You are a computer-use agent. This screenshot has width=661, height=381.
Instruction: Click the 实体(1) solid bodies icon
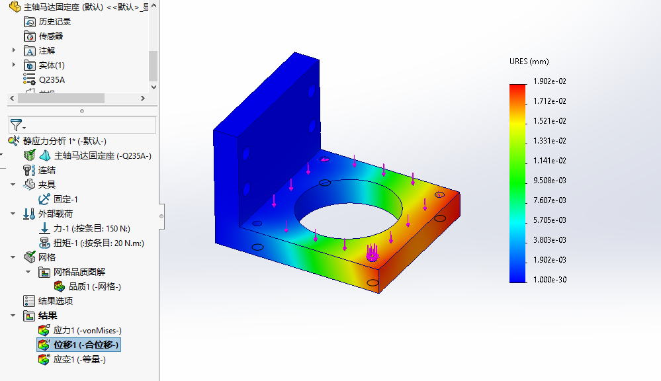(x=30, y=65)
